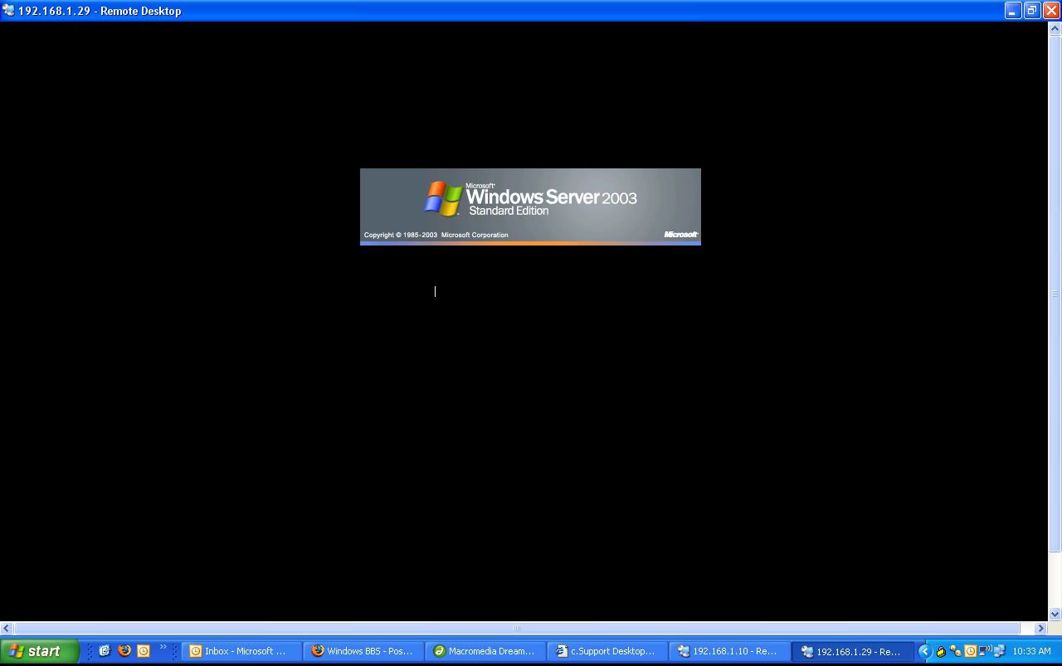The image size is (1062, 666).
Task: Click the Remote Desktop title bar icon
Action: coord(8,11)
